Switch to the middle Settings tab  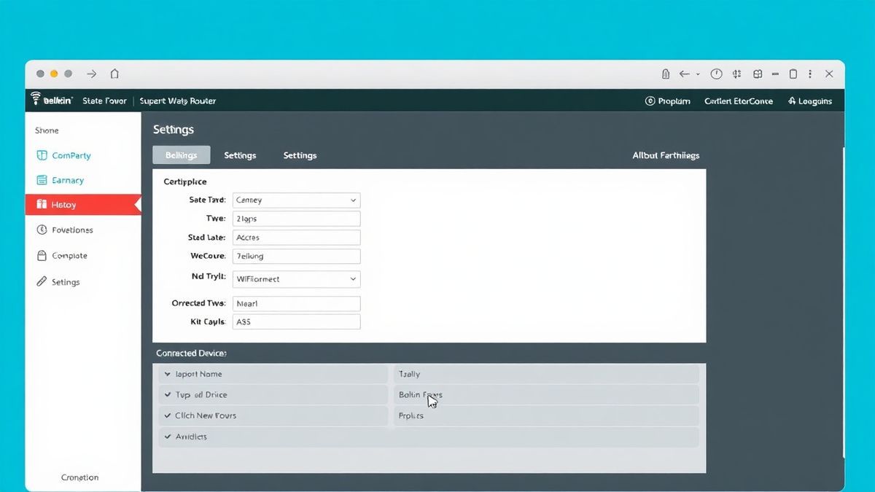click(240, 155)
